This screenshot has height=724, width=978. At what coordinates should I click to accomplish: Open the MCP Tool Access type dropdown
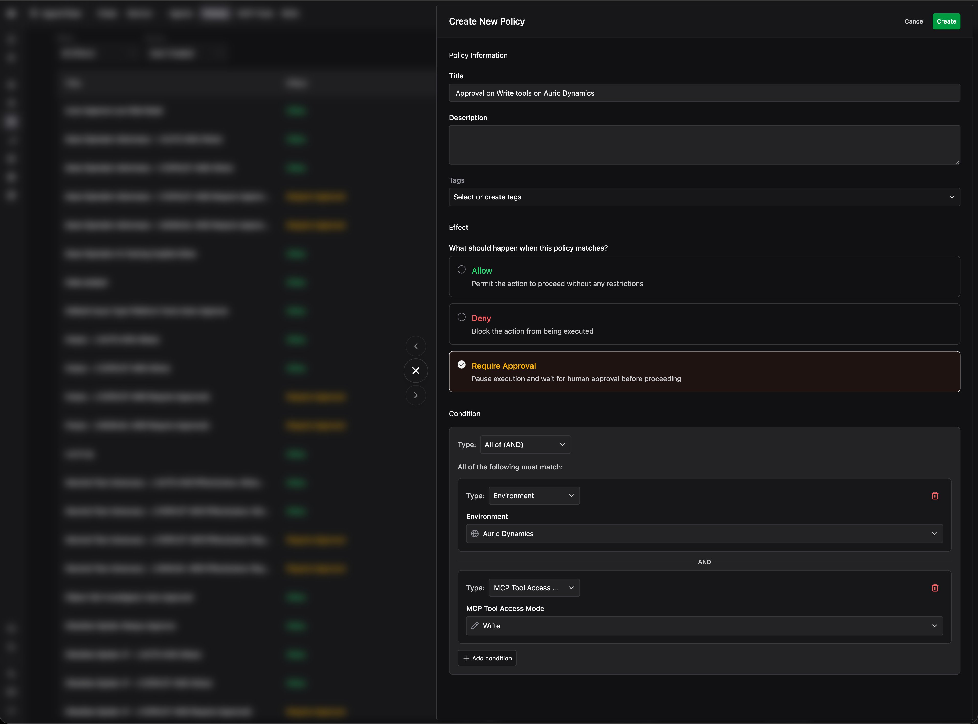tap(534, 588)
